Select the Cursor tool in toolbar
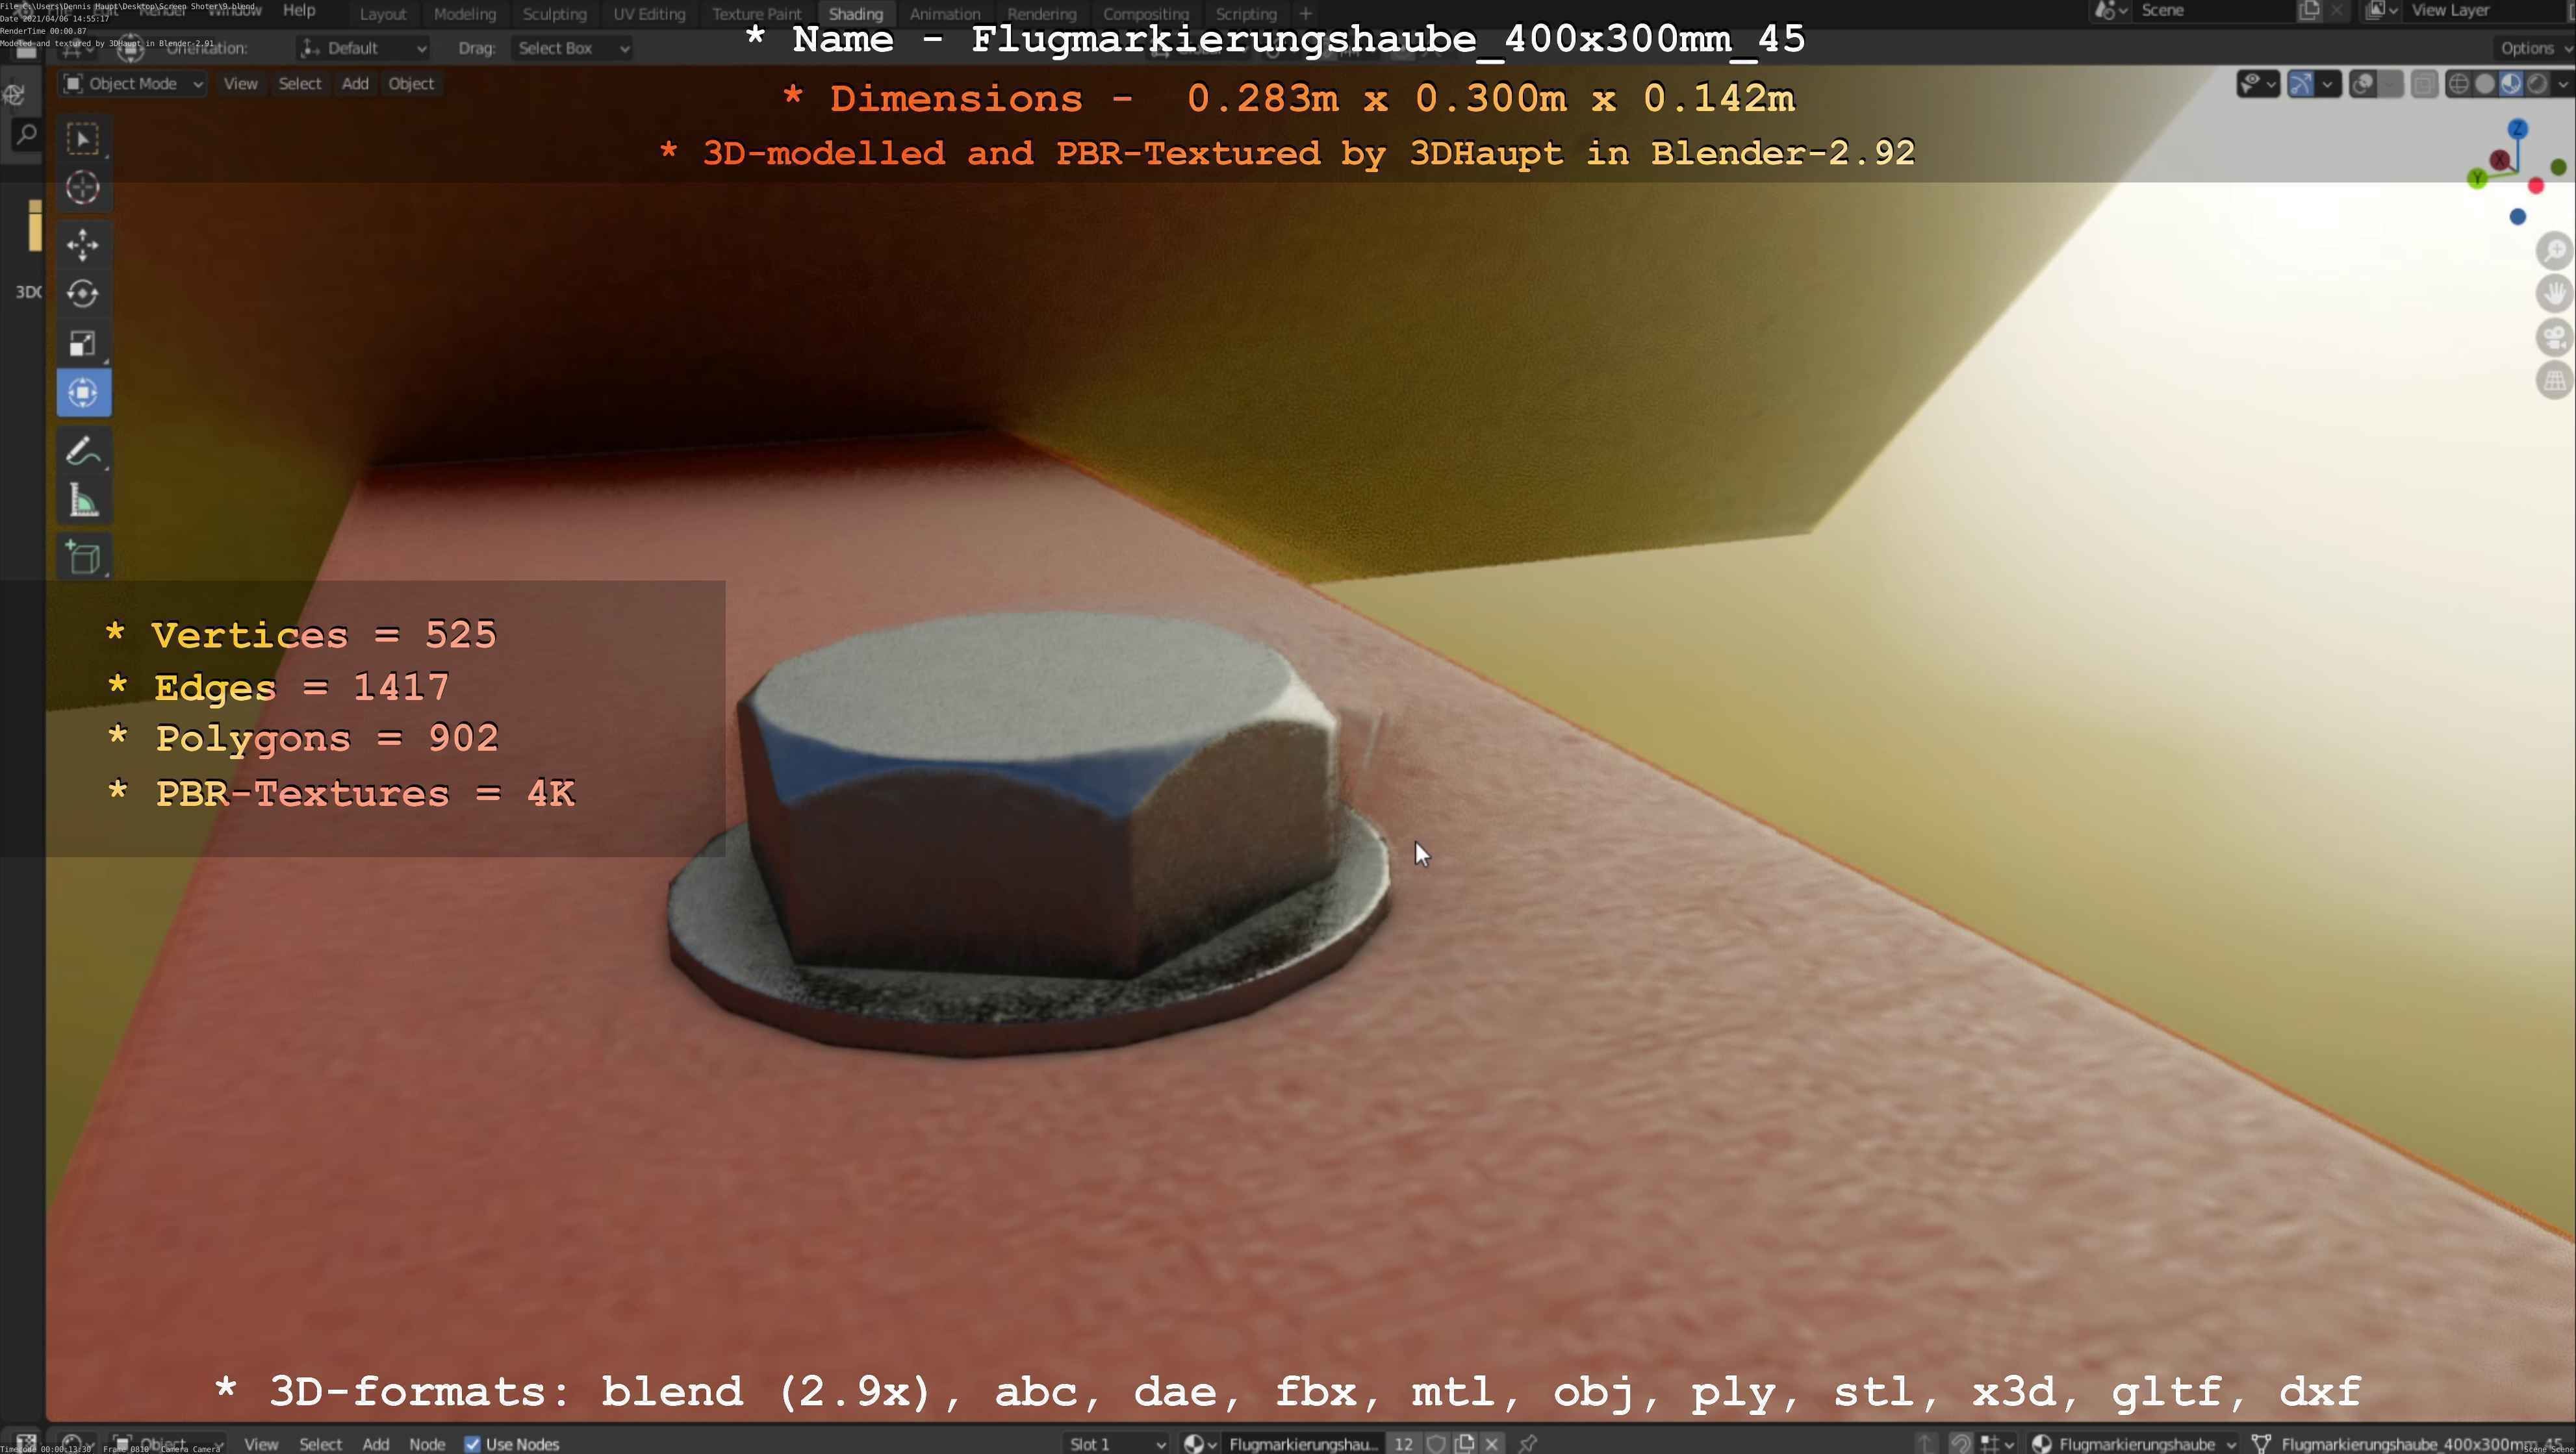This screenshot has width=2576, height=1454. click(82, 188)
